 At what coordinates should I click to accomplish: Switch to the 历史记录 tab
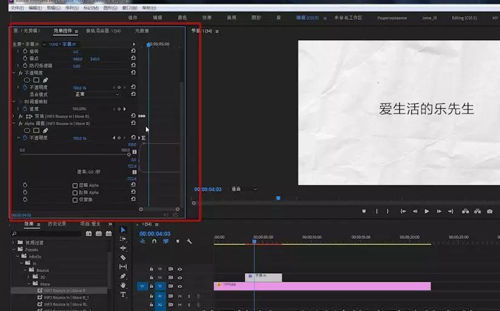[57, 224]
